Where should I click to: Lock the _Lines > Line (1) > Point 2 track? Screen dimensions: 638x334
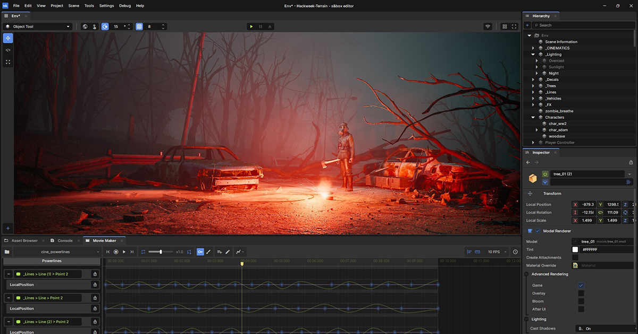[x=95, y=274]
